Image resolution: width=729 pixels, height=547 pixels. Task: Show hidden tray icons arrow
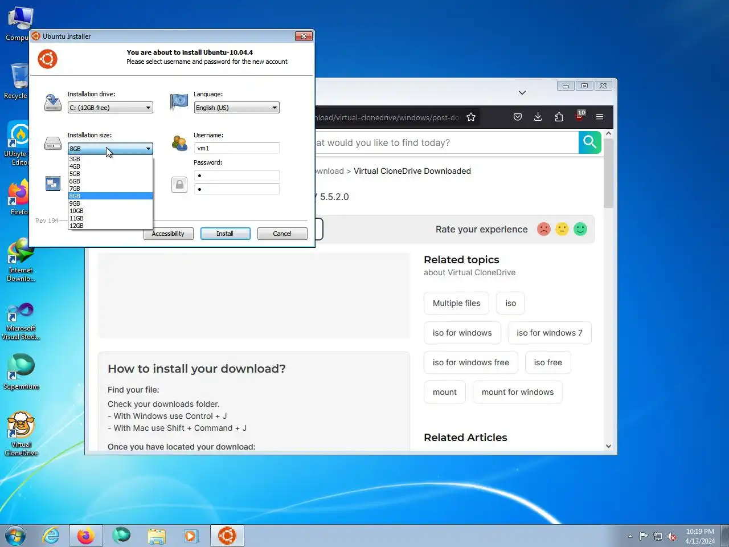(x=630, y=536)
